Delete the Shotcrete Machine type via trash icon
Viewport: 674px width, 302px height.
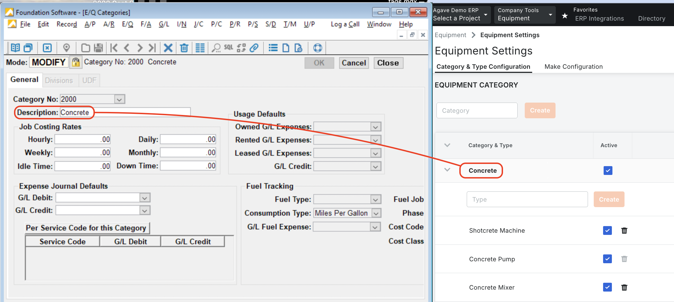pyautogui.click(x=624, y=230)
